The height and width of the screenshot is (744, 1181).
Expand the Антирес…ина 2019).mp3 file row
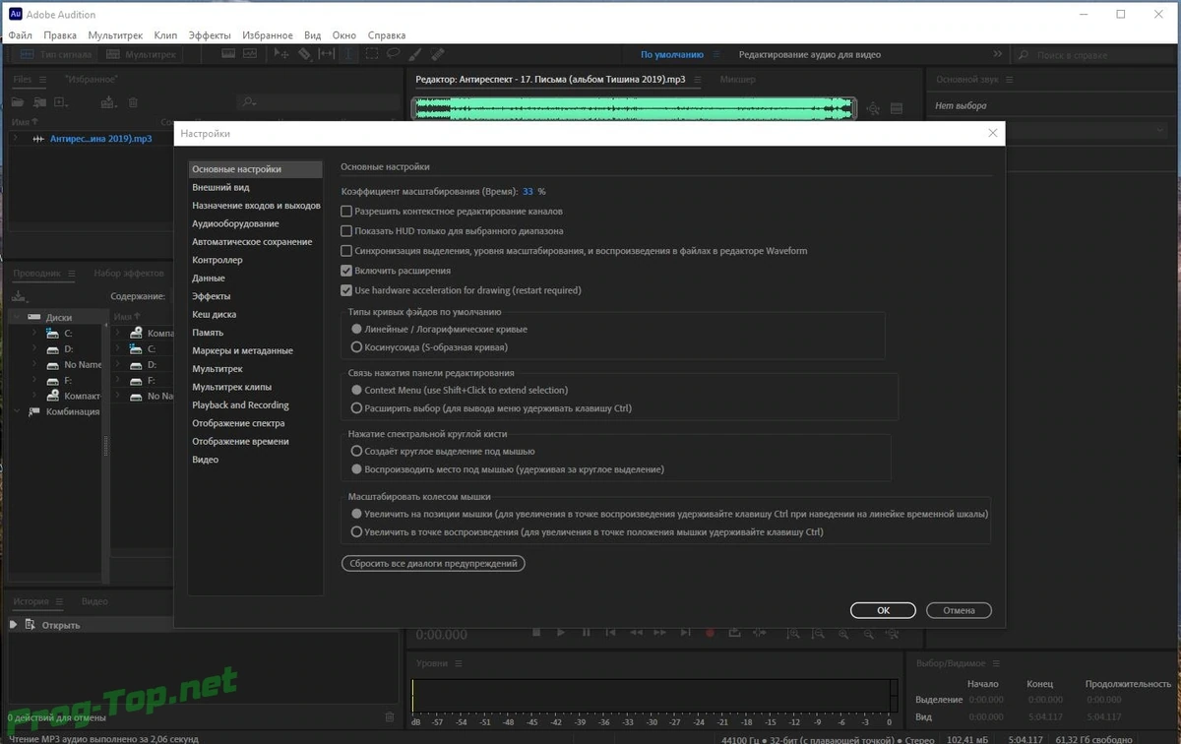(16, 139)
